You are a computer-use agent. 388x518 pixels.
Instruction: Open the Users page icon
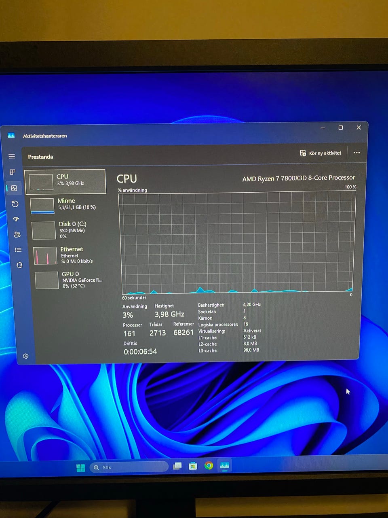click(17, 234)
